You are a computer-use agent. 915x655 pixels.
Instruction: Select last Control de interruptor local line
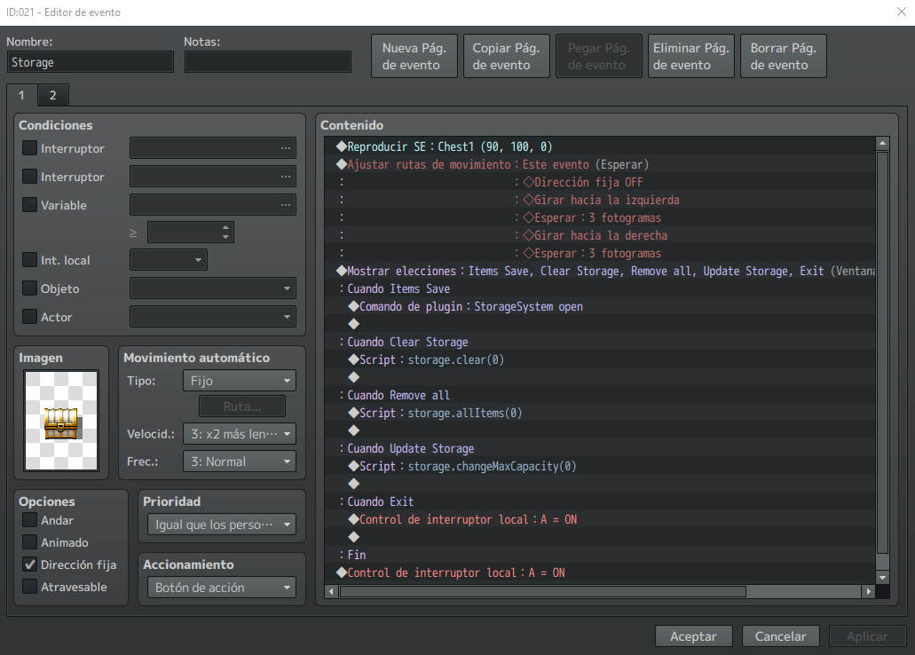600,572
